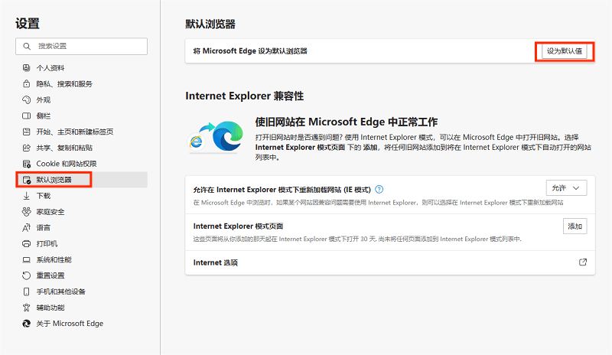Screen dimensions: 612x355
Task: Select 共享、复制和粘贴 in sidebar
Action: click(82, 148)
